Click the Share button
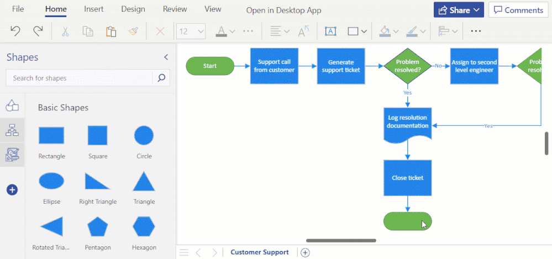 point(459,10)
